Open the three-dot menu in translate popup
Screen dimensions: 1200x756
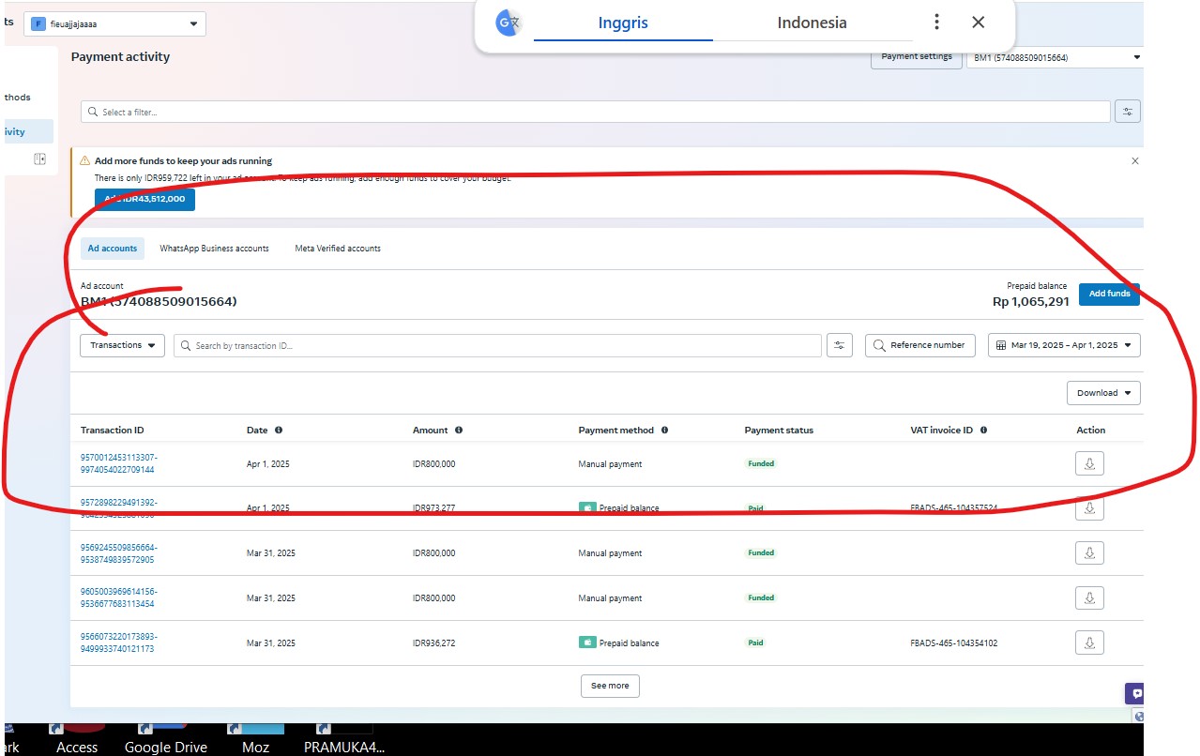coord(936,23)
